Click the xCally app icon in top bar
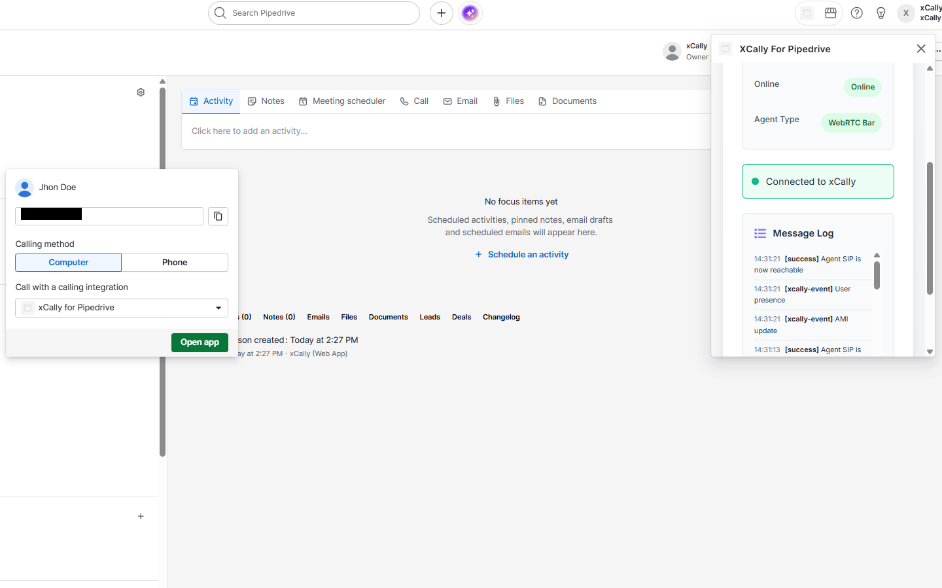942x588 pixels. click(807, 13)
